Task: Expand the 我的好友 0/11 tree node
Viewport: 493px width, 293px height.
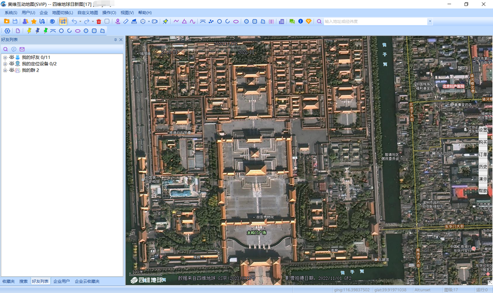Action: [5, 58]
